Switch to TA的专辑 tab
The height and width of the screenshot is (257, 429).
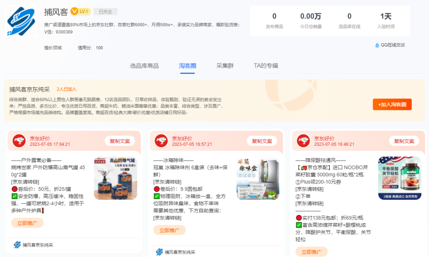coord(266,66)
